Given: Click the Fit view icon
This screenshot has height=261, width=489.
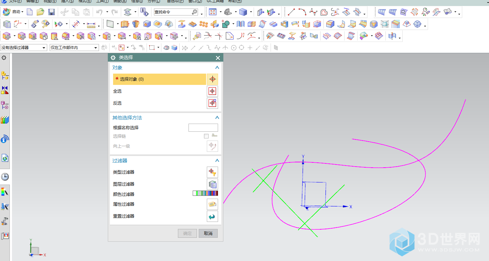Looking at the screenshot, I should pos(212,12).
